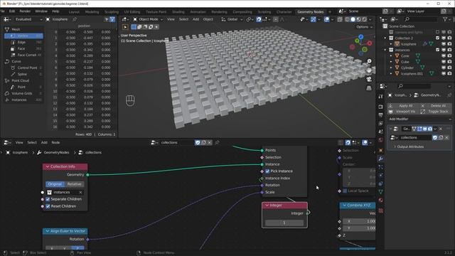Open node editor Add menu
Screen dimensions: 455x256
click(44, 142)
